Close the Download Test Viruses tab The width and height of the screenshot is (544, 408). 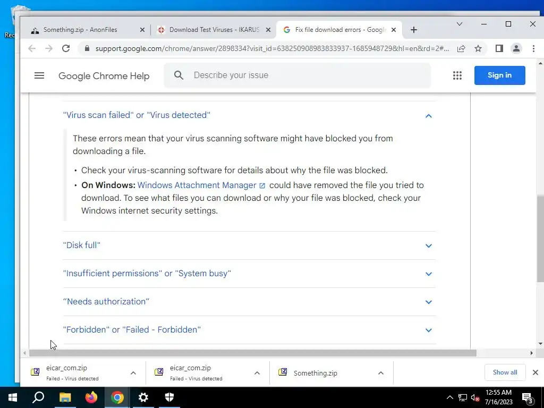(x=268, y=30)
